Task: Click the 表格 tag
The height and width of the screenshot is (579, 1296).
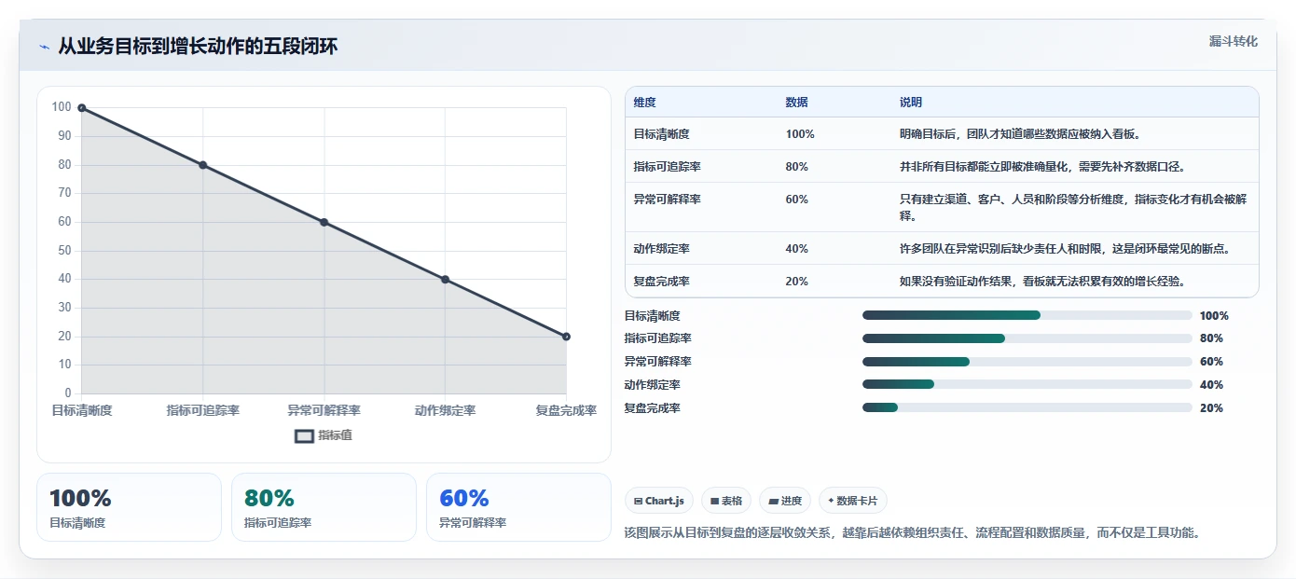Action: coord(726,501)
